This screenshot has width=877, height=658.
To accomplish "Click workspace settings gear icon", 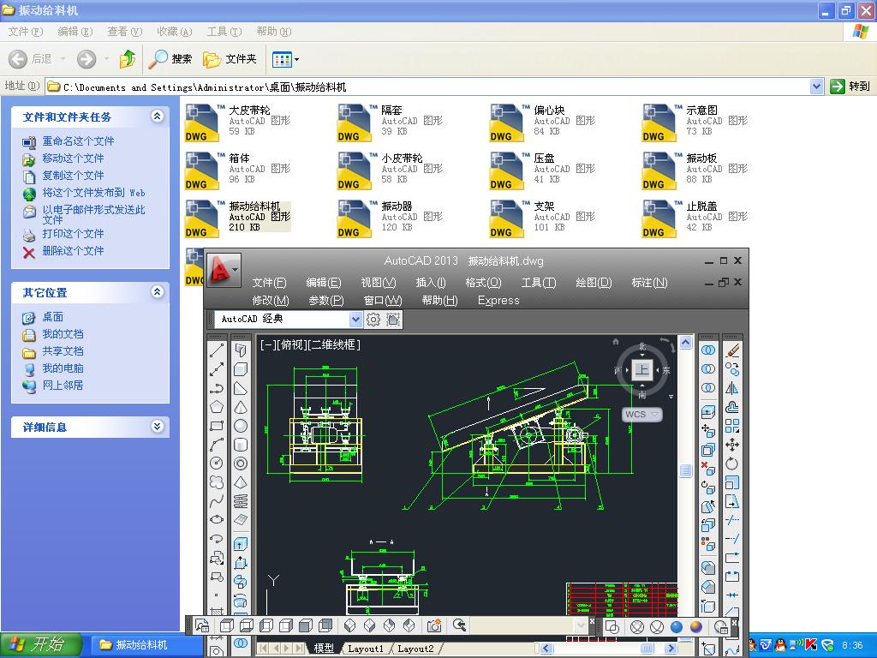I will pyautogui.click(x=373, y=319).
